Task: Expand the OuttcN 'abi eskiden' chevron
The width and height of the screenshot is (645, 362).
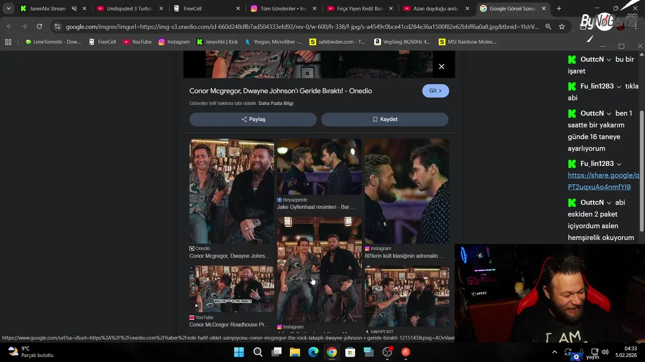Action: [609, 203]
